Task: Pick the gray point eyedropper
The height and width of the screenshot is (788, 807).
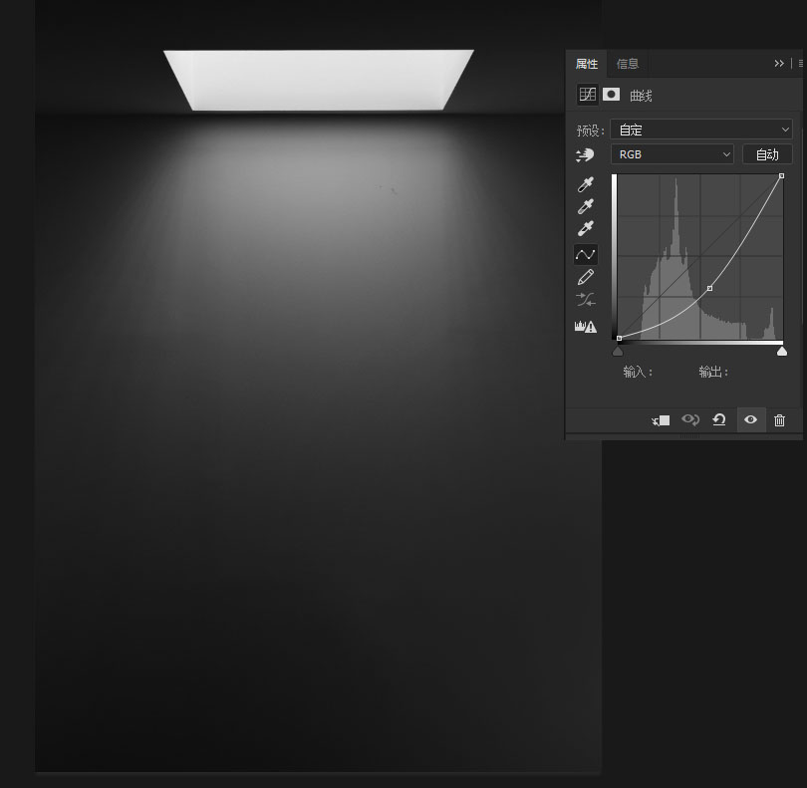Action: [x=586, y=207]
